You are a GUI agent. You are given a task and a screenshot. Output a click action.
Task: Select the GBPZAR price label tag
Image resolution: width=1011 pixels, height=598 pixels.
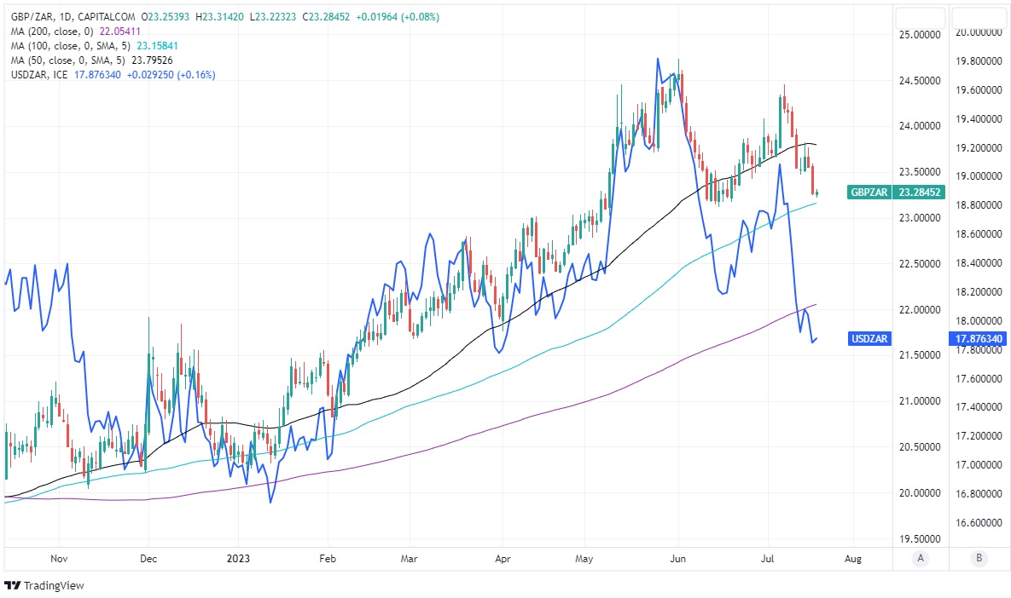[869, 193]
